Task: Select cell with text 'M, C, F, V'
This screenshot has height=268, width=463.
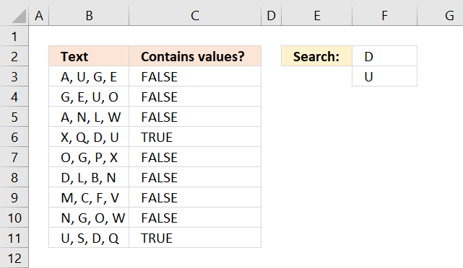Action: (89, 197)
